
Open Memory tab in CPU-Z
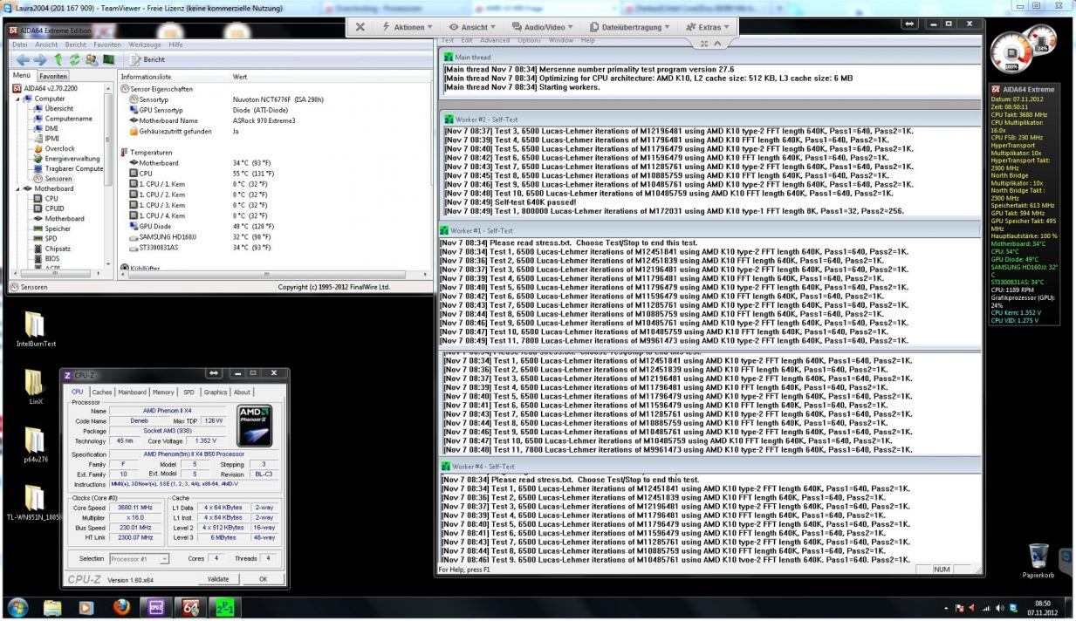(x=163, y=392)
